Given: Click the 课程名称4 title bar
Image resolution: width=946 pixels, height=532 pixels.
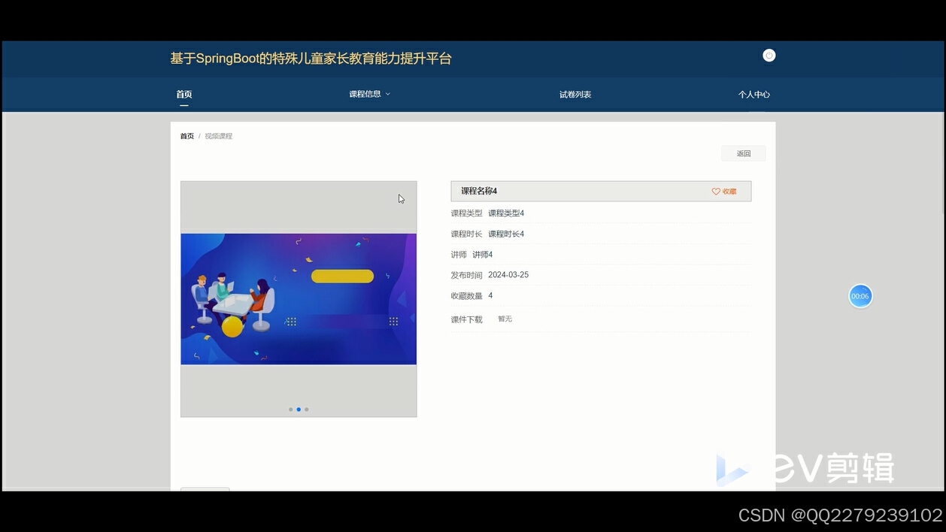Looking at the screenshot, I should pyautogui.click(x=478, y=191).
